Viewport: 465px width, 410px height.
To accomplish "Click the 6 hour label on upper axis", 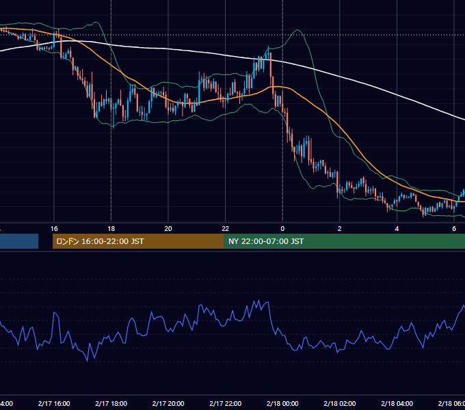I will coord(454,229).
